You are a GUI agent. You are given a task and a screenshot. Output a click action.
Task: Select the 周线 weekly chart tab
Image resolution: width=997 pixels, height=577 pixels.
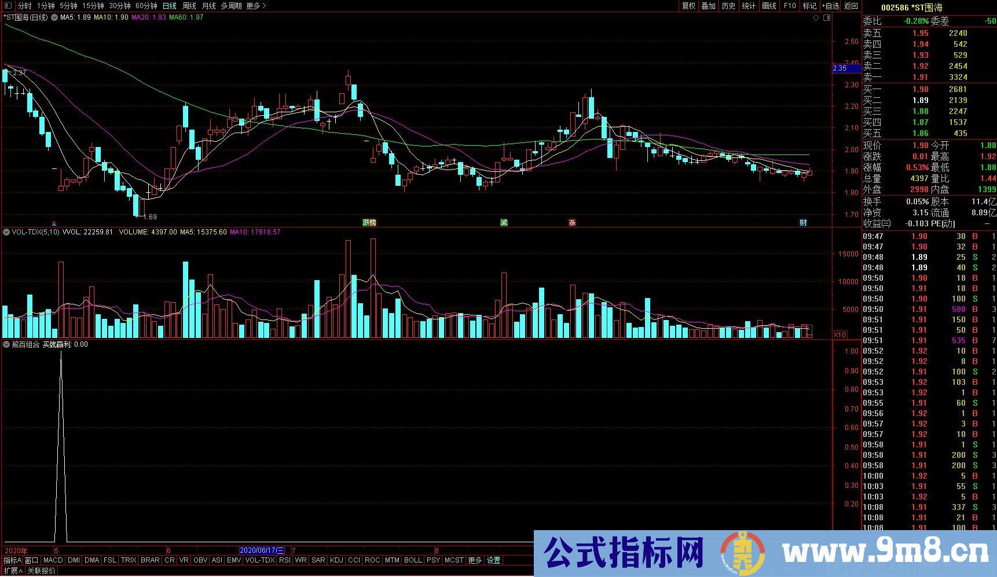click(189, 6)
